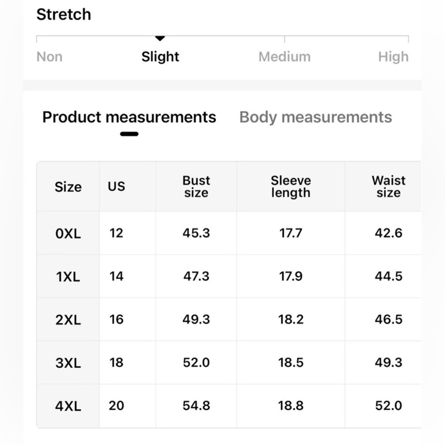Click the 49.3 waist size cell
This screenshot has height=445, width=445.
[x=388, y=362]
